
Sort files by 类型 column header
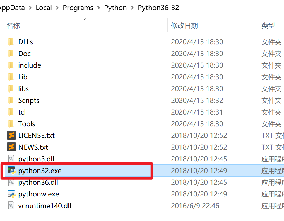(268, 26)
